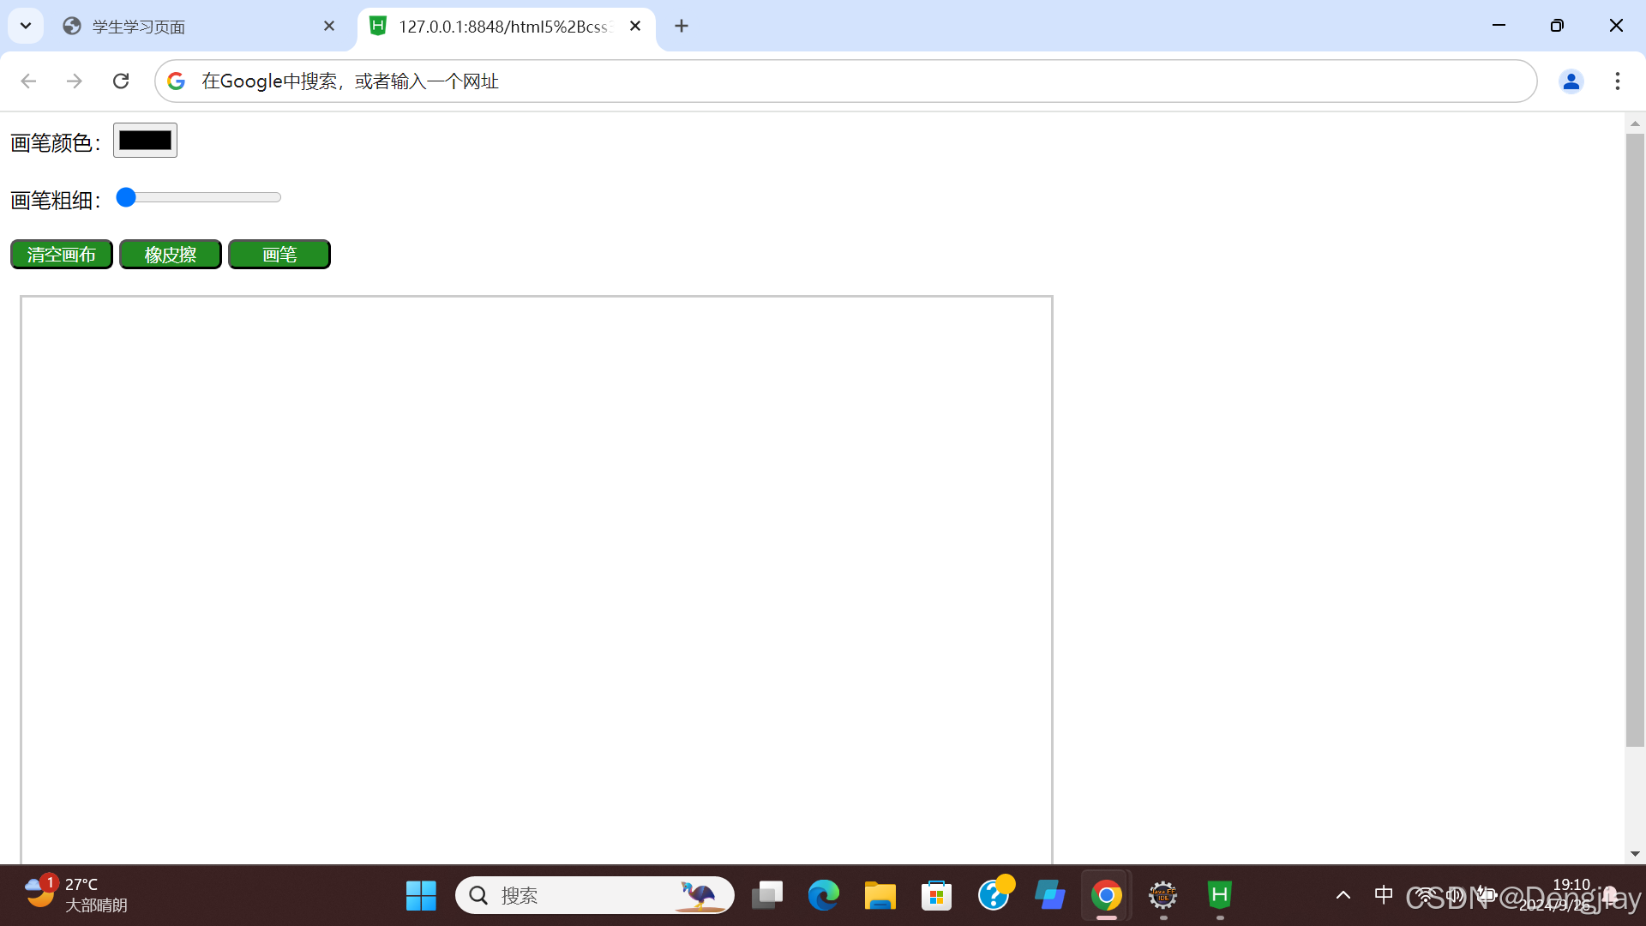Show hidden system tray icons chevron
This screenshot has width=1646, height=926.
1343,895
